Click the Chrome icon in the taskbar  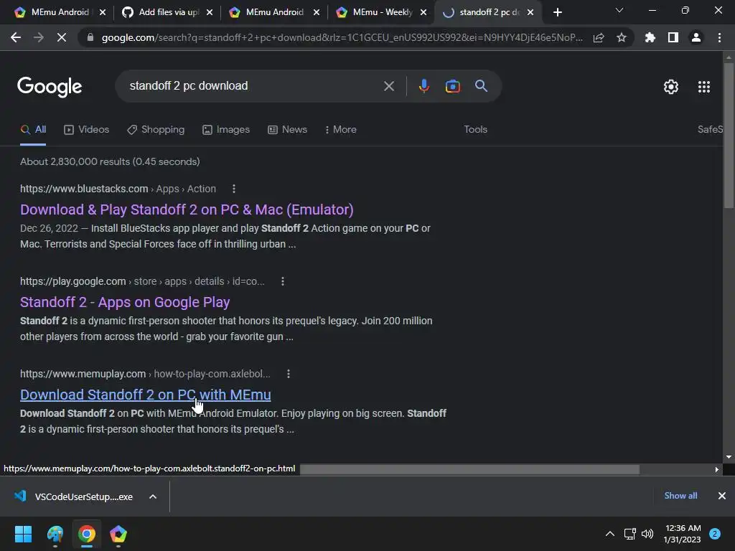87,534
